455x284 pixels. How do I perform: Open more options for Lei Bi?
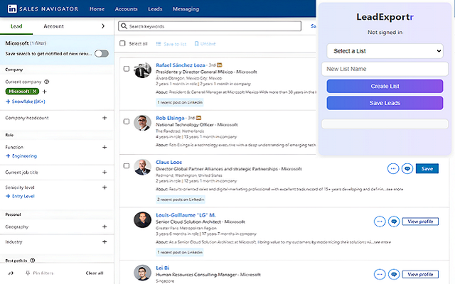coord(380,274)
